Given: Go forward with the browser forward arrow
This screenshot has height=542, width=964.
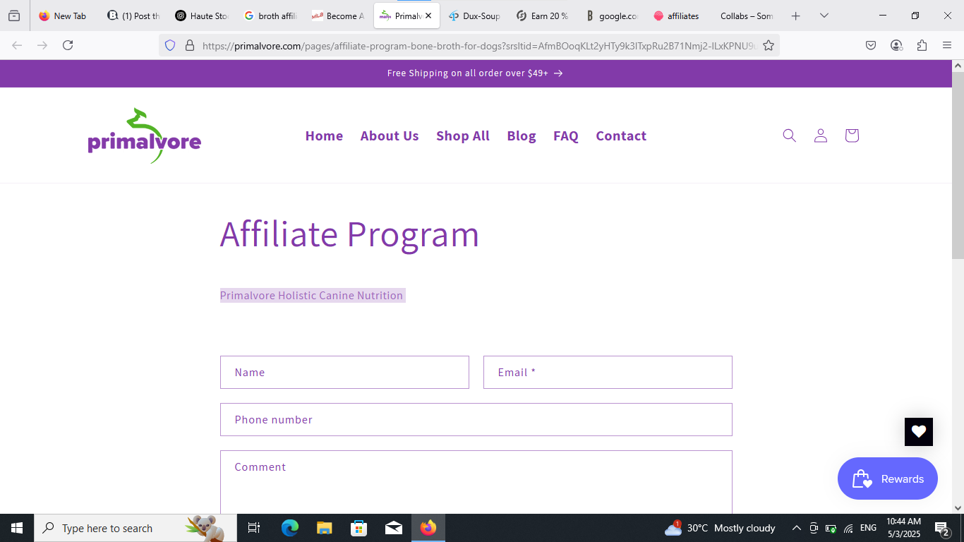Looking at the screenshot, I should (x=42, y=45).
